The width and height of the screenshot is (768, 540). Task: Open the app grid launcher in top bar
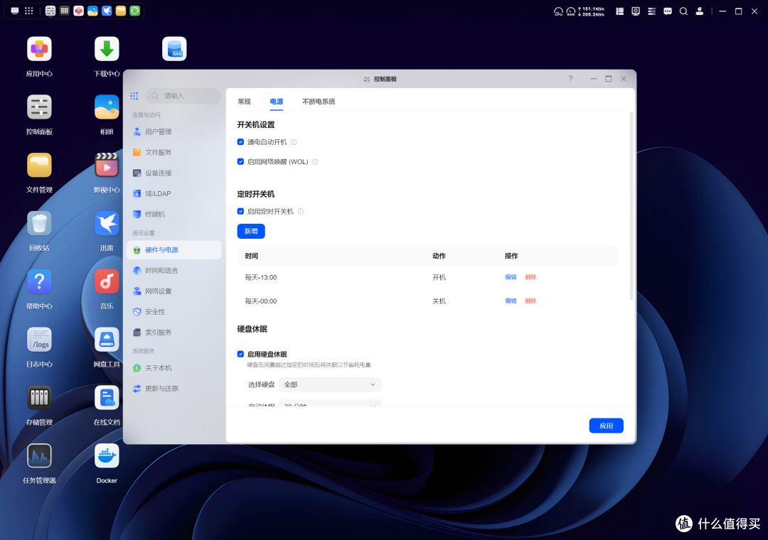click(29, 11)
